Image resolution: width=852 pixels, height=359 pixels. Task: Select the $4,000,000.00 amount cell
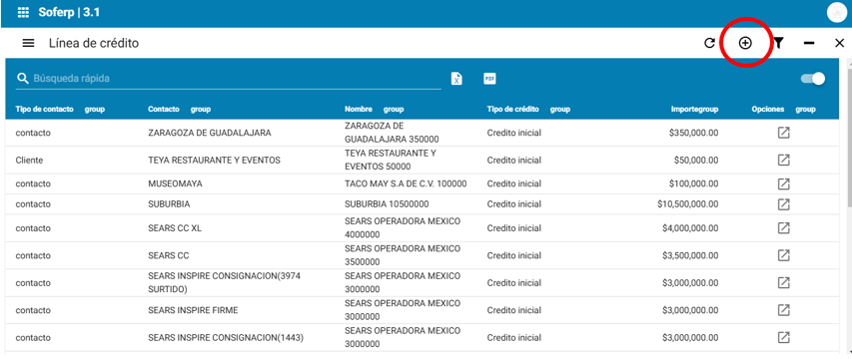pyautogui.click(x=690, y=228)
